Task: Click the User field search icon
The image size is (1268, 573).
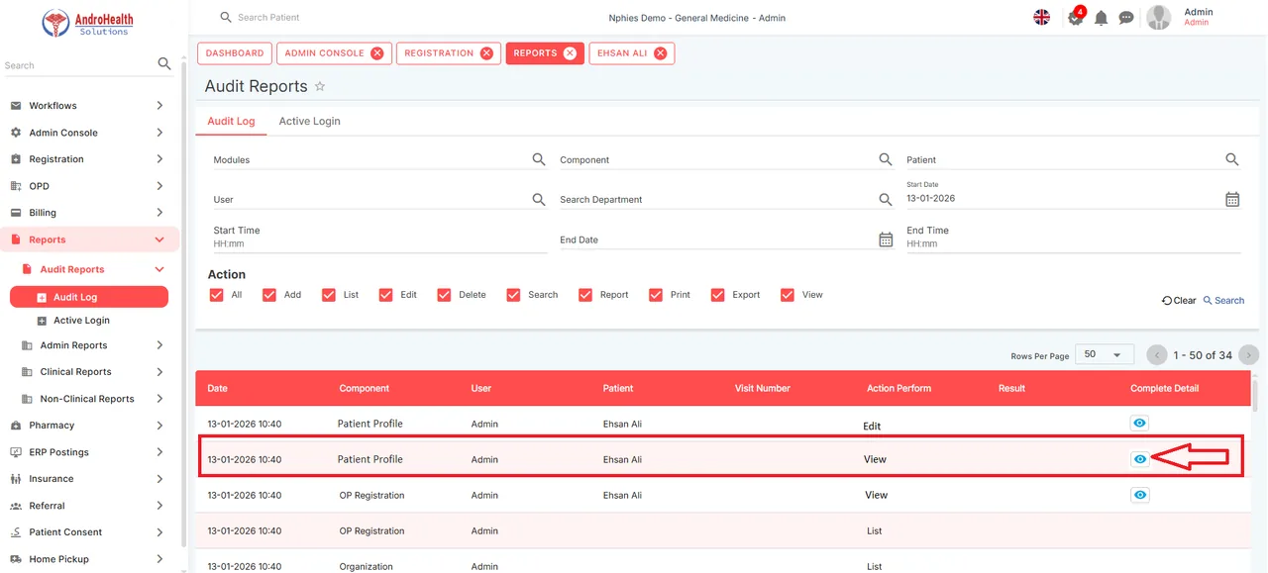Action: coord(539,199)
